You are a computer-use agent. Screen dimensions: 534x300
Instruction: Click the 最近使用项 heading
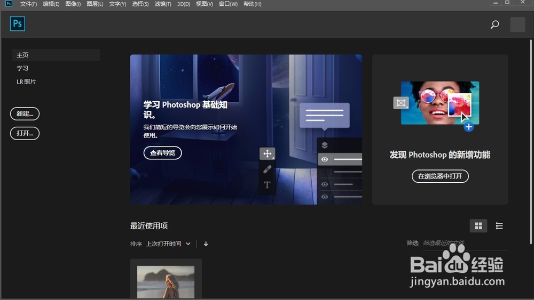pyautogui.click(x=149, y=226)
